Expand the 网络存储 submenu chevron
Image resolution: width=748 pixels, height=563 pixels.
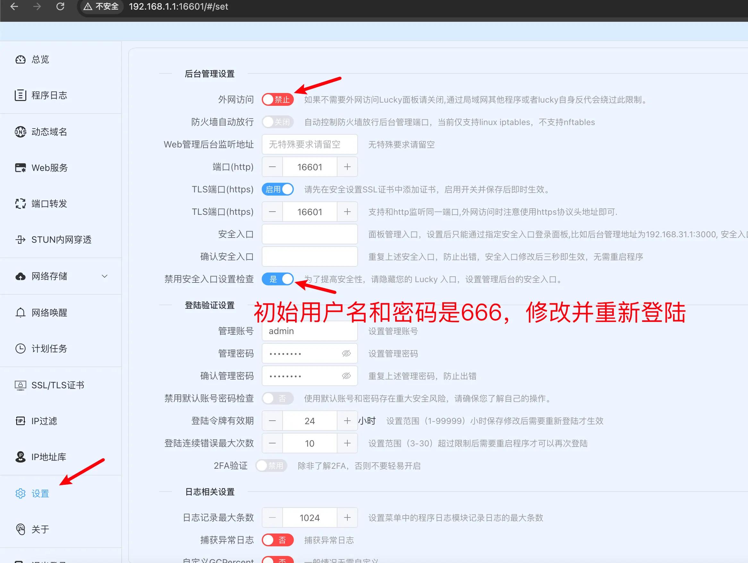[x=105, y=276]
